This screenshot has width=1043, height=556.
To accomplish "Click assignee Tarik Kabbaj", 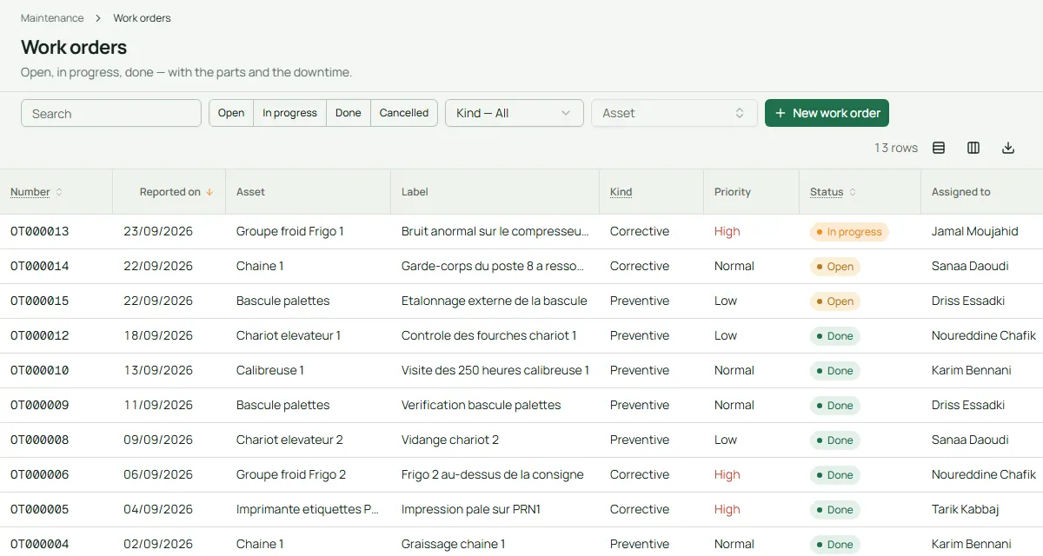I will pyautogui.click(x=966, y=510).
